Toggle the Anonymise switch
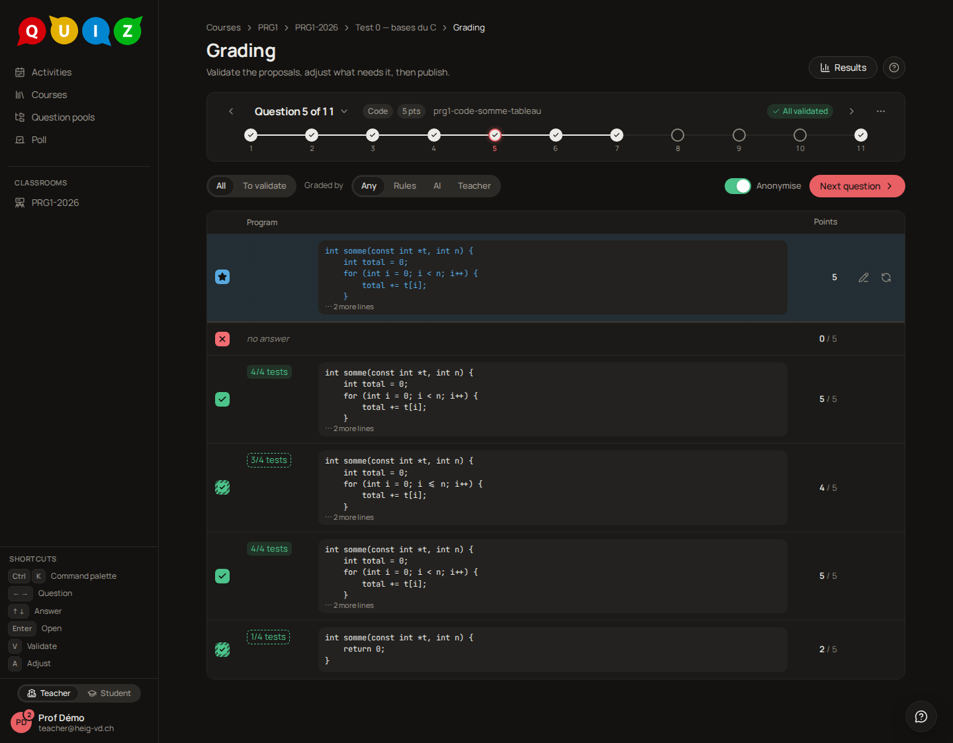Image resolution: width=953 pixels, height=743 pixels. (x=738, y=186)
